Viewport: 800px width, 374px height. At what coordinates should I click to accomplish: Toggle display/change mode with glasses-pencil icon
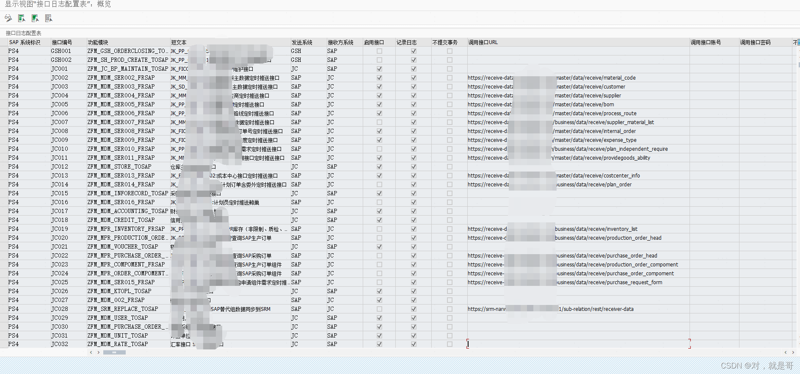click(x=8, y=18)
